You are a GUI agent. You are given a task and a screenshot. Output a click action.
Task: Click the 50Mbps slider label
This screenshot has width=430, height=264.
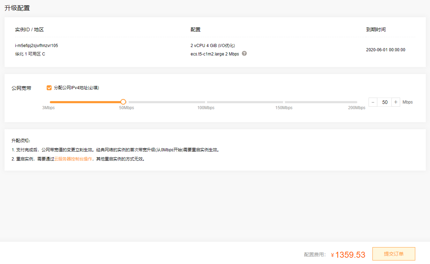point(126,108)
